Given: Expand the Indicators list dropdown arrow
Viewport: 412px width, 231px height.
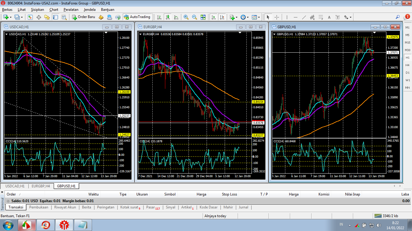Looking at the screenshot, I should point(236,17).
